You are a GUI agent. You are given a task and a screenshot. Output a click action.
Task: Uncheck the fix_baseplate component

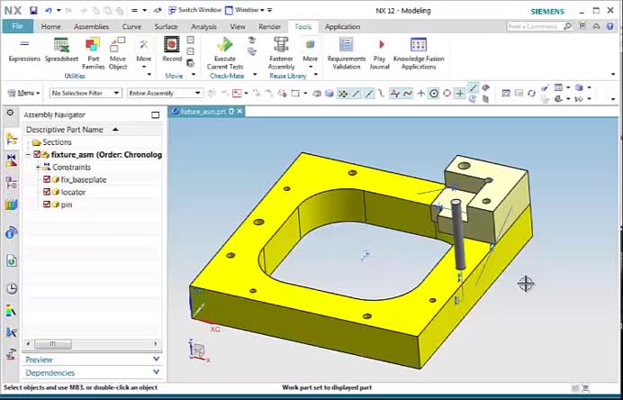point(47,179)
